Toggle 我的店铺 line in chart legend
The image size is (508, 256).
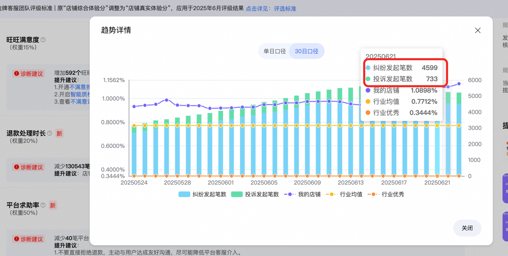tap(302, 194)
